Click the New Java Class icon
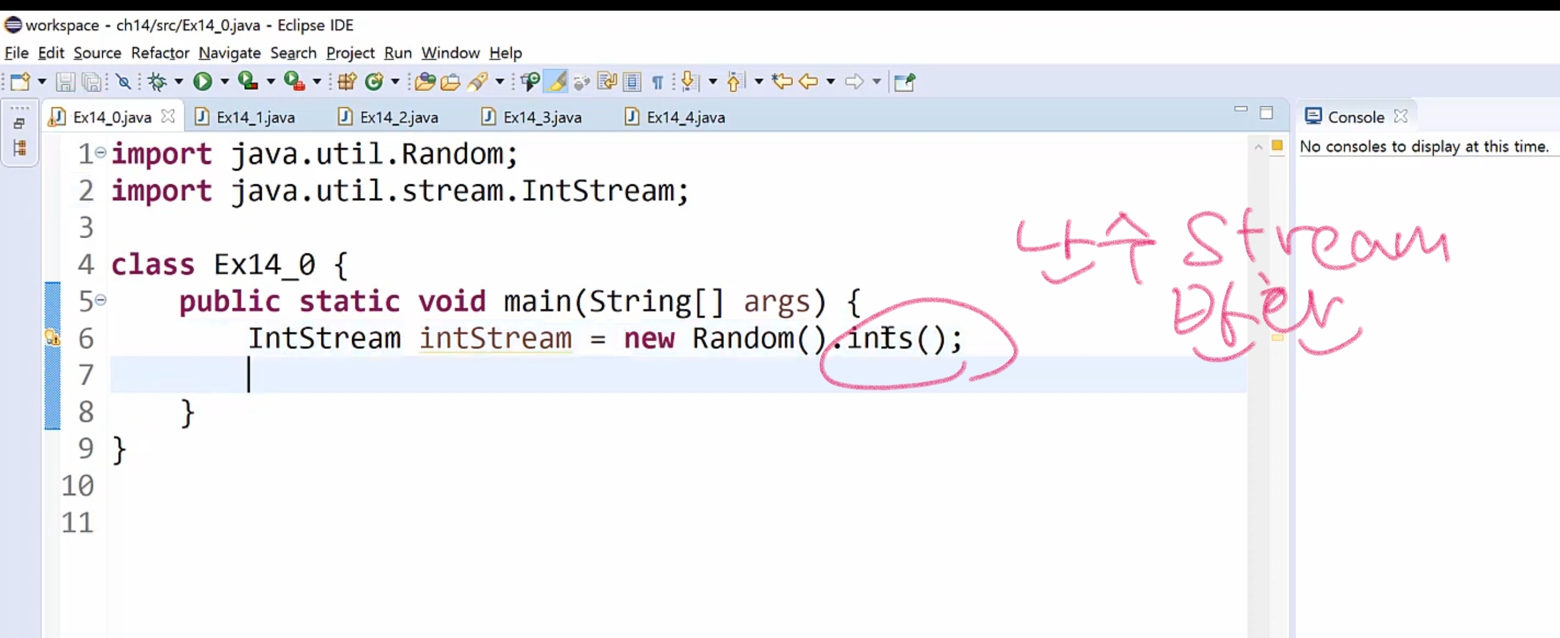Screen dimensions: 1560x638 coord(374,81)
